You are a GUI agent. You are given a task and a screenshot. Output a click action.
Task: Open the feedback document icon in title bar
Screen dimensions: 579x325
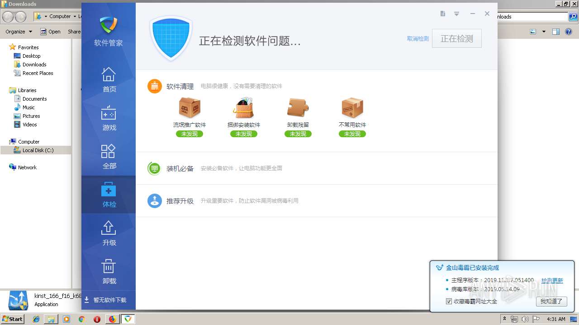[x=443, y=14]
